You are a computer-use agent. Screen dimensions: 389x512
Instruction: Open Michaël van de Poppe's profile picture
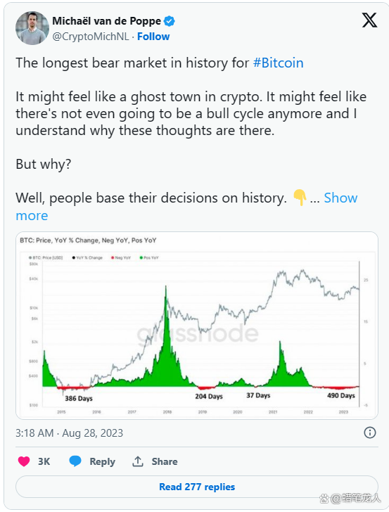pyautogui.click(x=32, y=27)
